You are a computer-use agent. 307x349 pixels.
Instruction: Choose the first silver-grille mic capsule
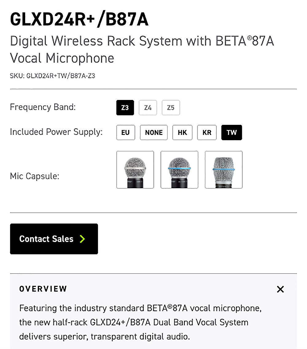[x=135, y=170]
